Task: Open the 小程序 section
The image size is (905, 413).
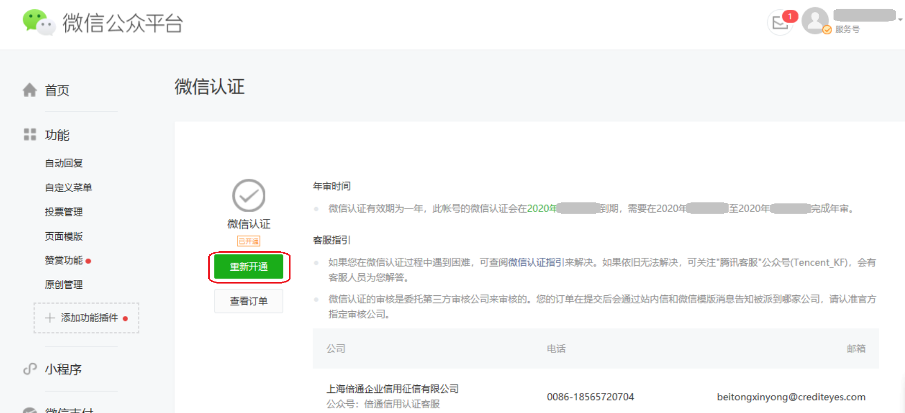Action: point(63,369)
